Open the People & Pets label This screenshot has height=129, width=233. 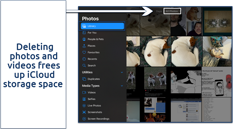pyautogui.click(x=96, y=39)
